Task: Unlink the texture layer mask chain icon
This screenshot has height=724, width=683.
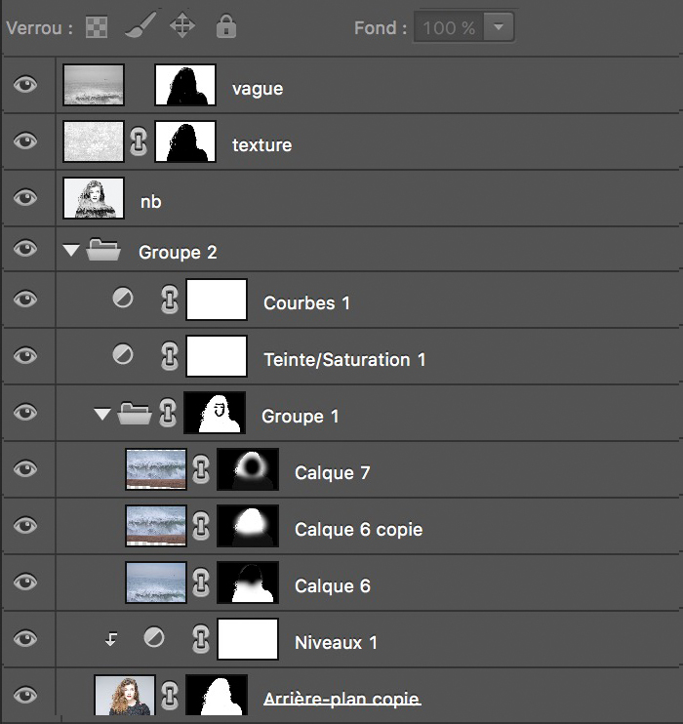Action: pos(139,141)
